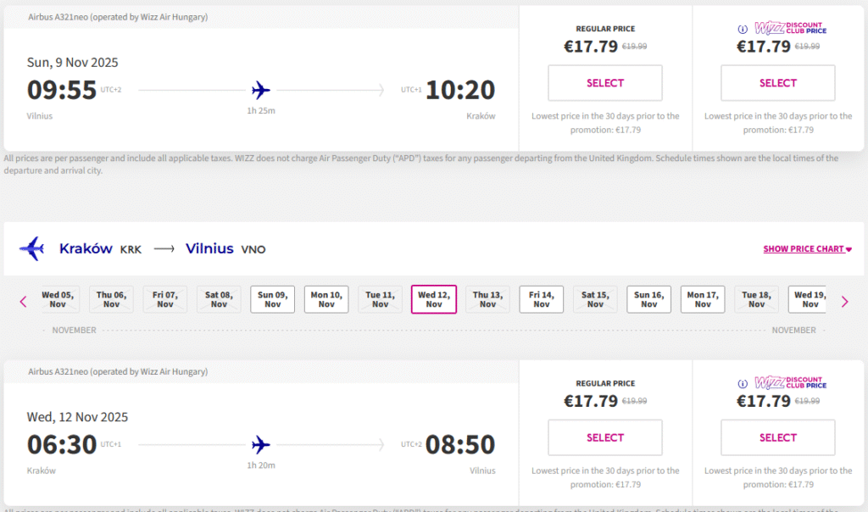The width and height of the screenshot is (868, 512).
Task: Pick the Fri 14, Nov date tab
Action: click(x=542, y=299)
